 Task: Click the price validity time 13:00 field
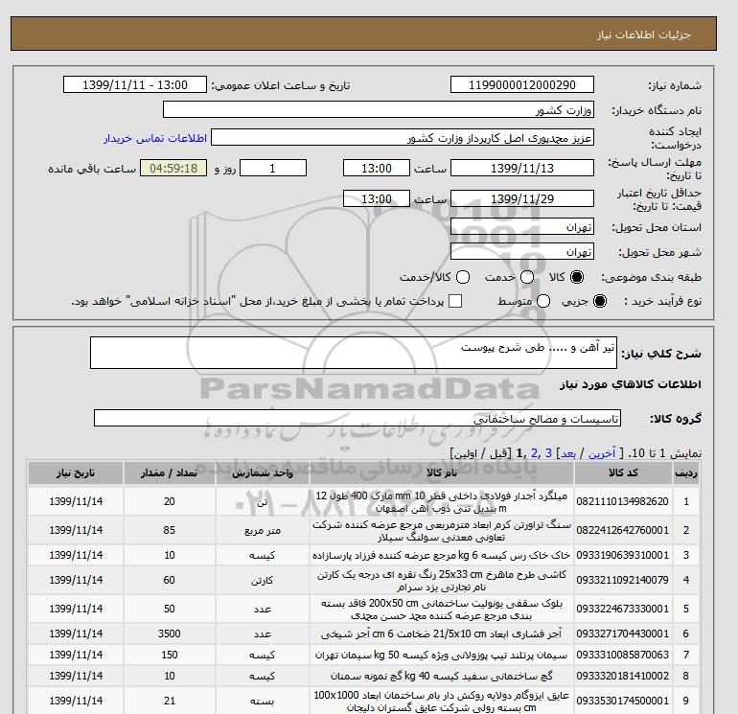(x=376, y=198)
